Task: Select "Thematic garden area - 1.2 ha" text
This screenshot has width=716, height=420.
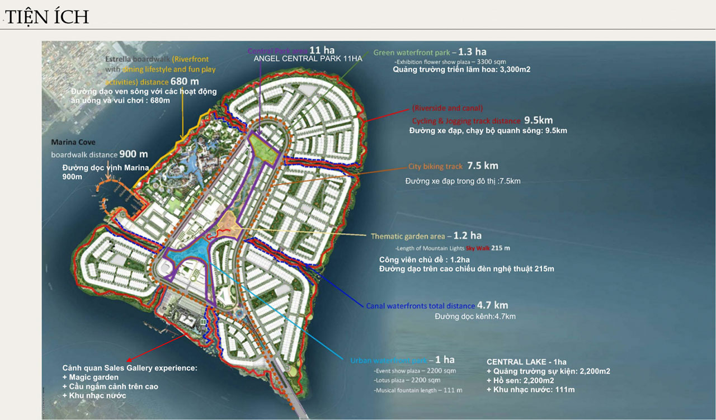Action: (426, 236)
